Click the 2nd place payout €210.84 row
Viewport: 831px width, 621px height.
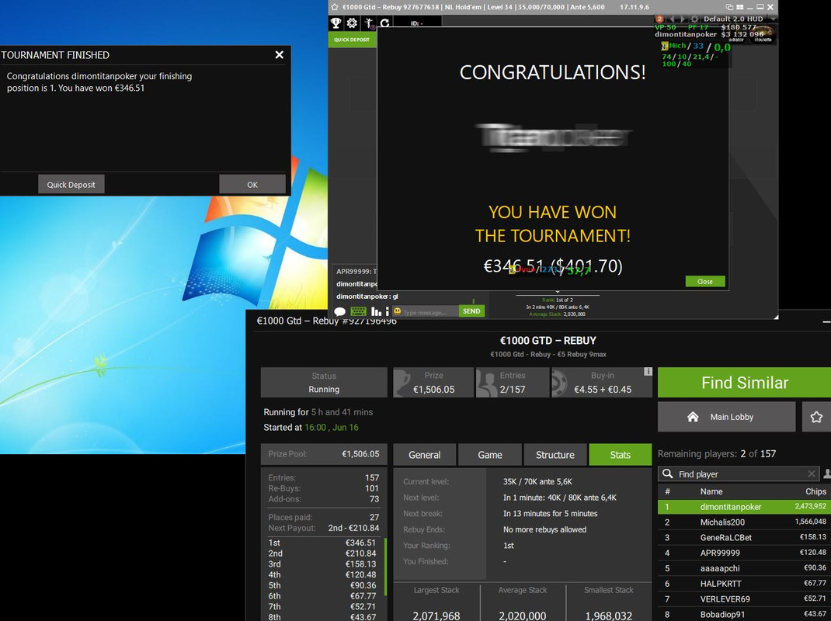click(x=323, y=553)
